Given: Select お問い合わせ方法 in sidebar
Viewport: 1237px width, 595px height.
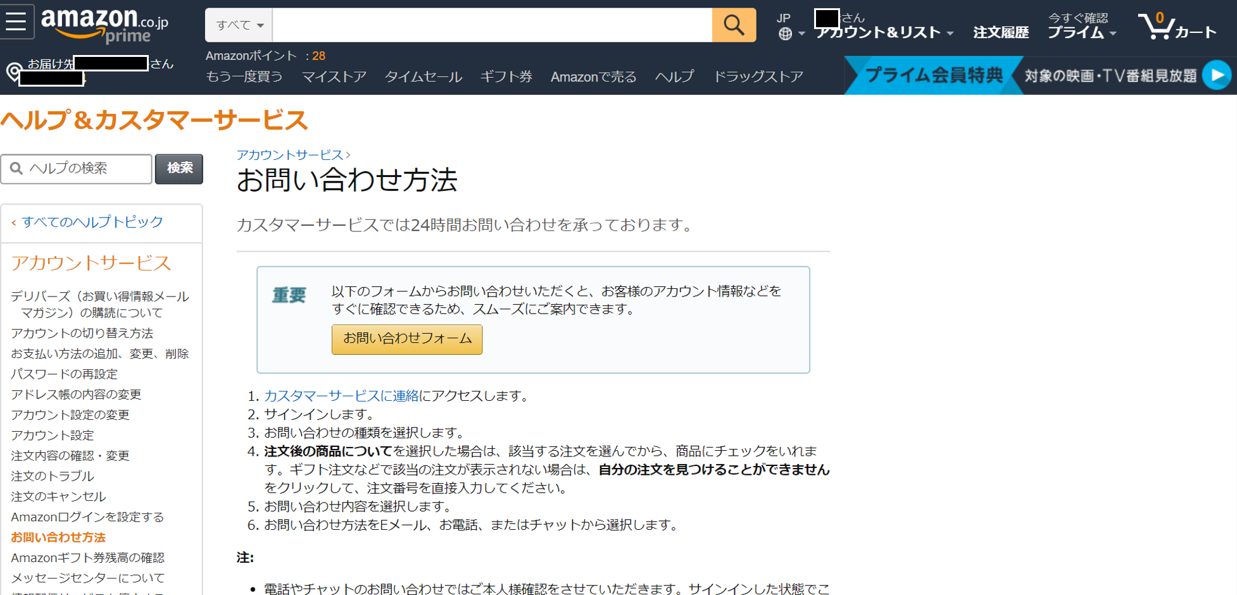Looking at the screenshot, I should [x=58, y=537].
